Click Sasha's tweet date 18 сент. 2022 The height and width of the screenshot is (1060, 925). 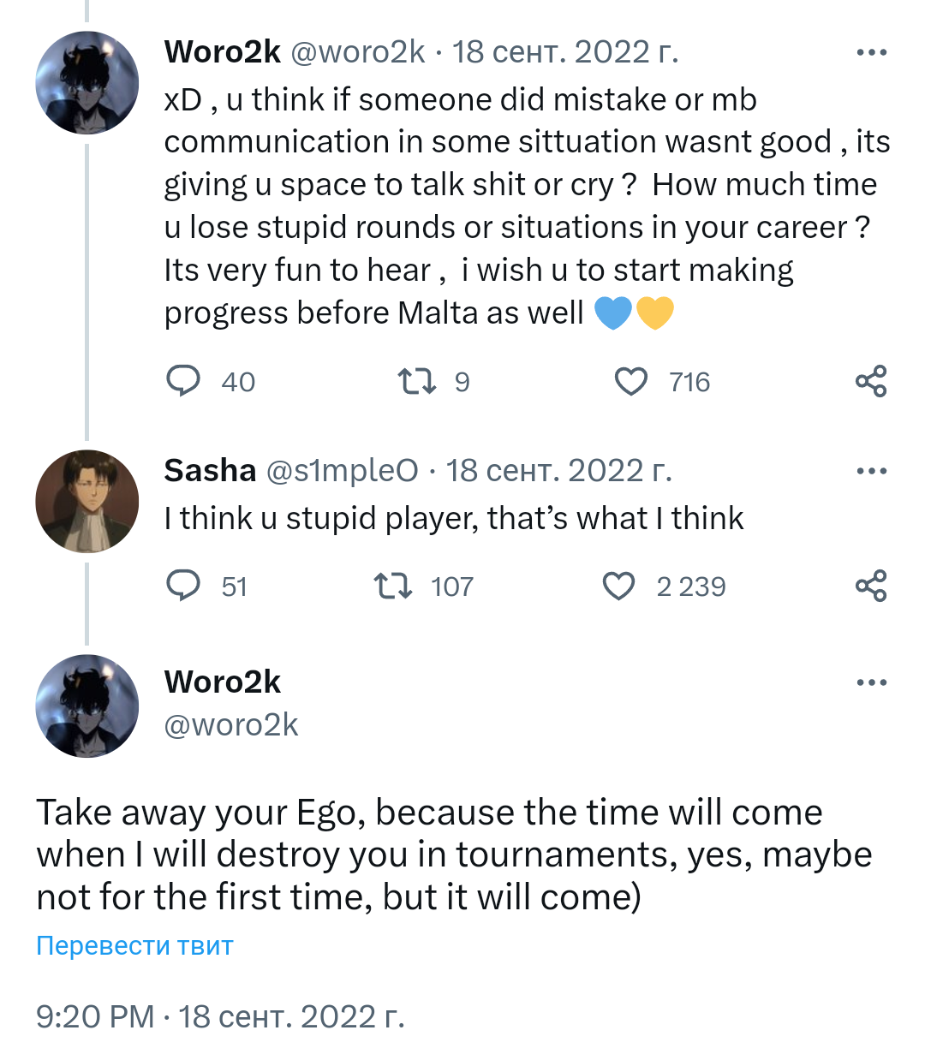558,471
